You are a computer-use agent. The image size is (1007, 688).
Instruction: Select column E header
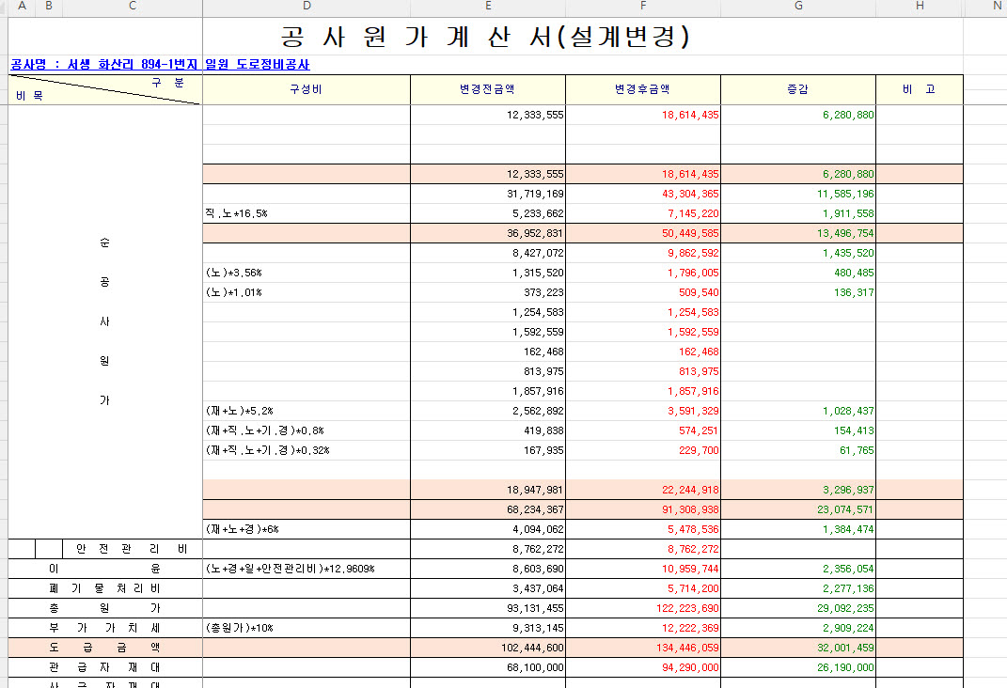(x=487, y=7)
